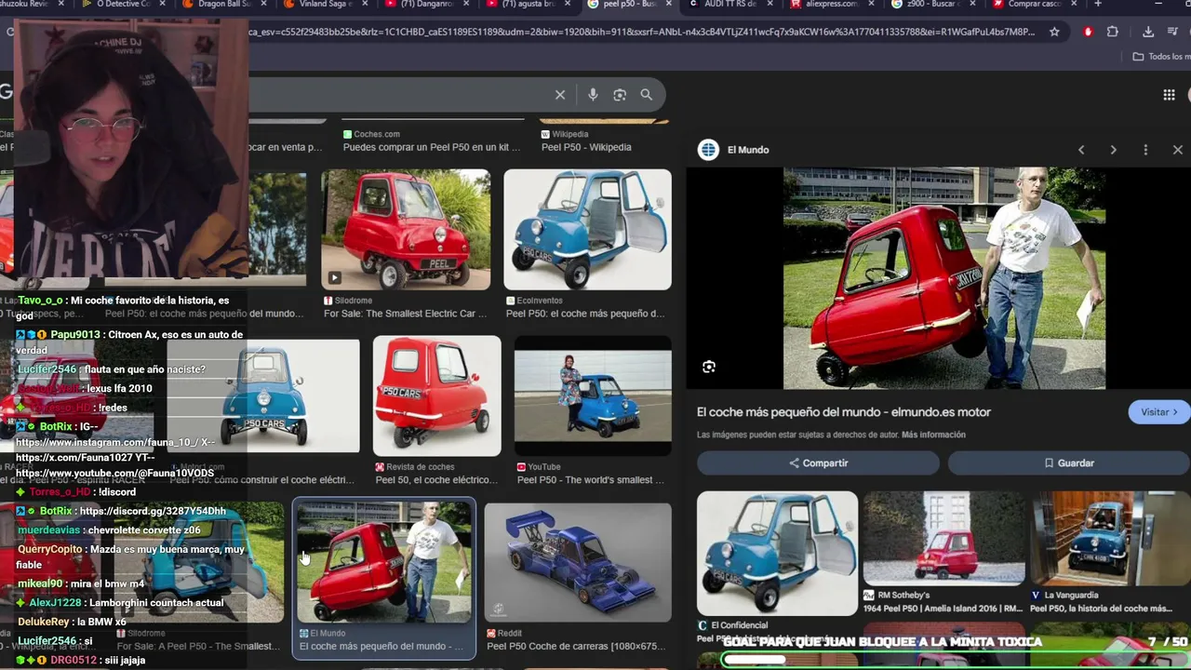The image size is (1191, 670).
Task: Click '1964 Peel P50 | Amelia Island' caption
Action: click(943, 609)
